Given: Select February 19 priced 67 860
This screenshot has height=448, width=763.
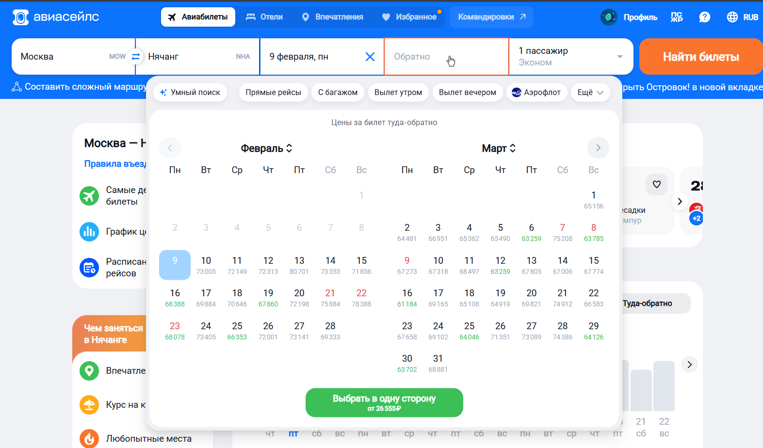Looking at the screenshot, I should pyautogui.click(x=268, y=298).
